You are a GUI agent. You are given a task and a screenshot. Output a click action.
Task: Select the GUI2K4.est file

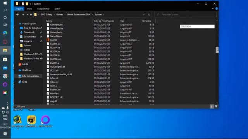(x=55, y=44)
